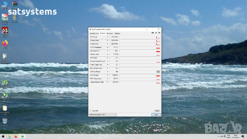Open the GPU-Z hamburger menu icon
This screenshot has width=247, height=139.
click(159, 33)
